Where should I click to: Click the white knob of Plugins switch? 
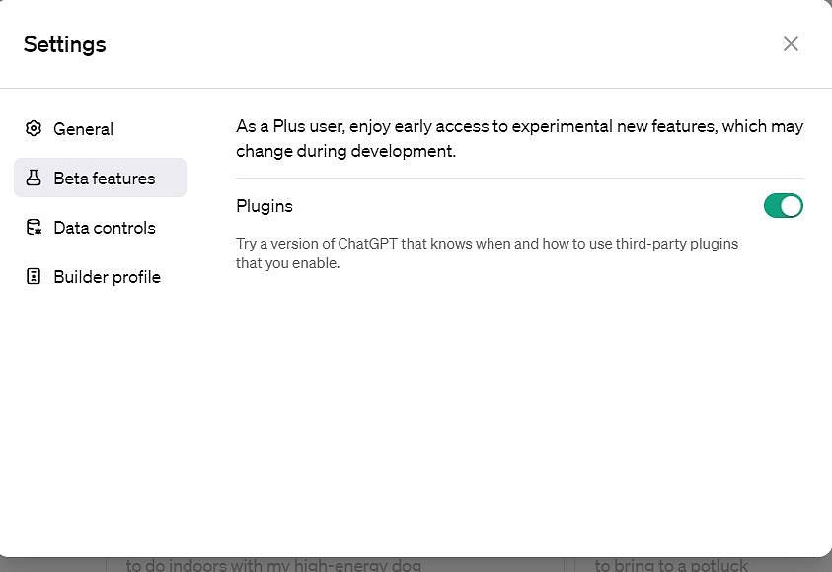(791, 206)
